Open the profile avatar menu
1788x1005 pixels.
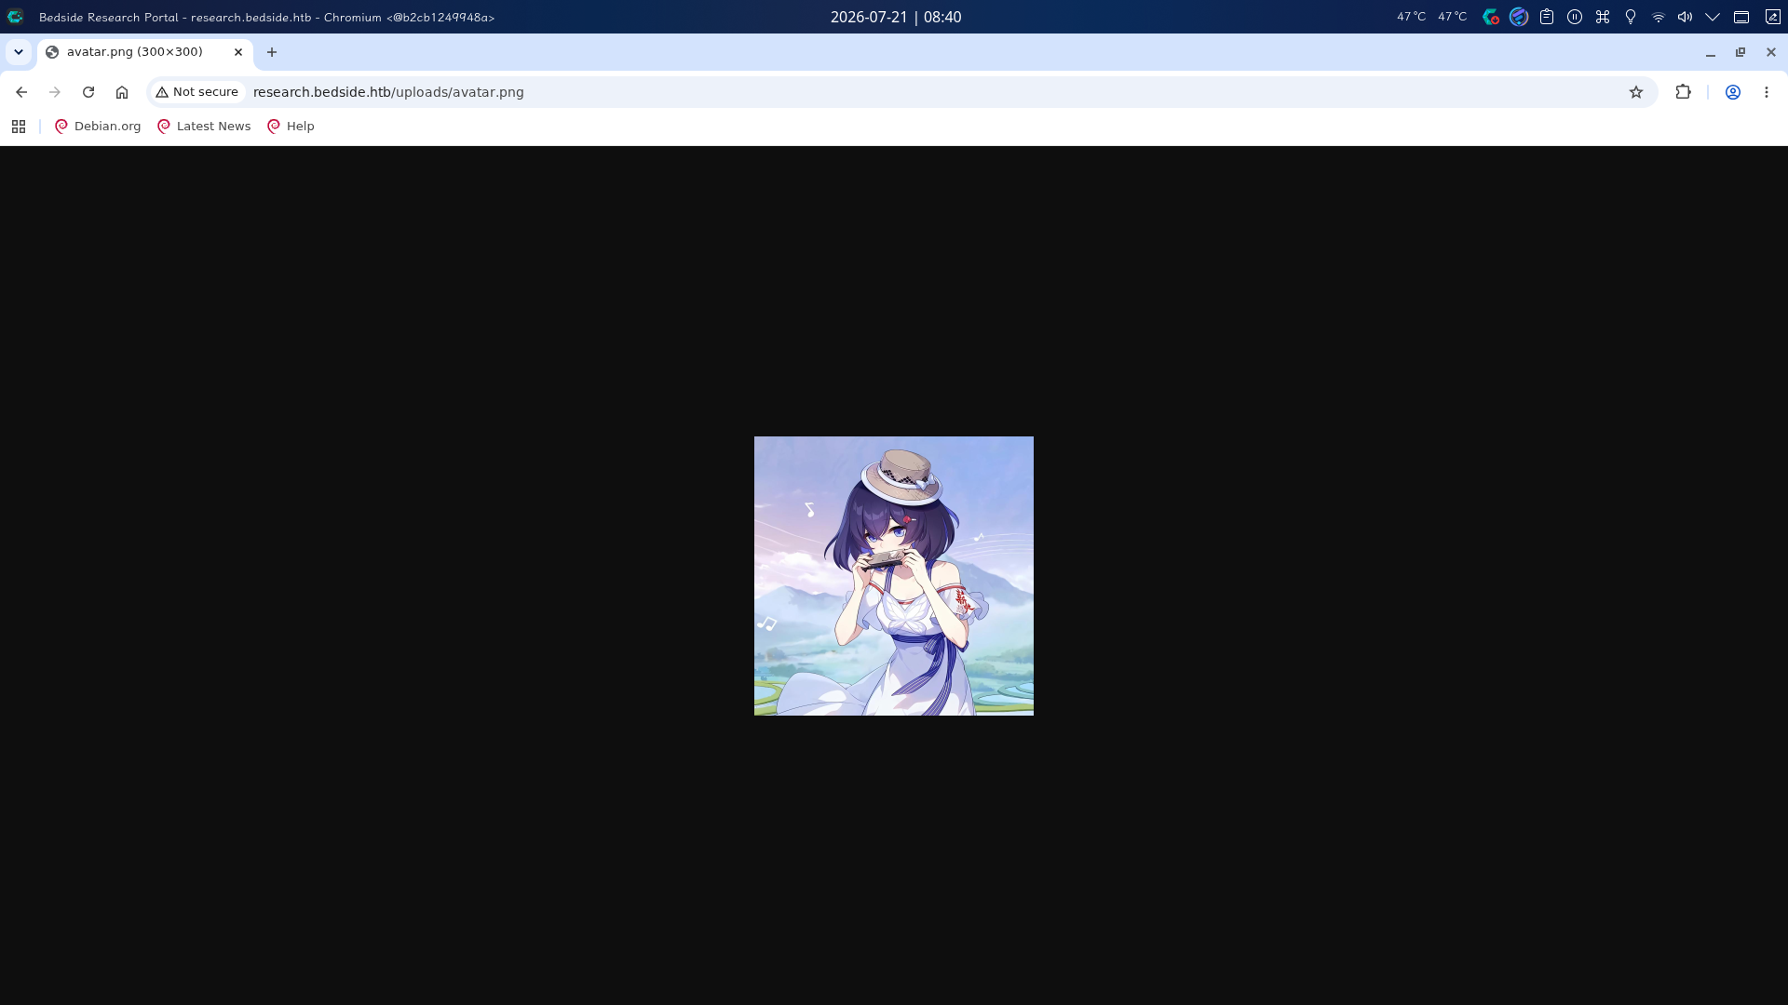click(1733, 92)
